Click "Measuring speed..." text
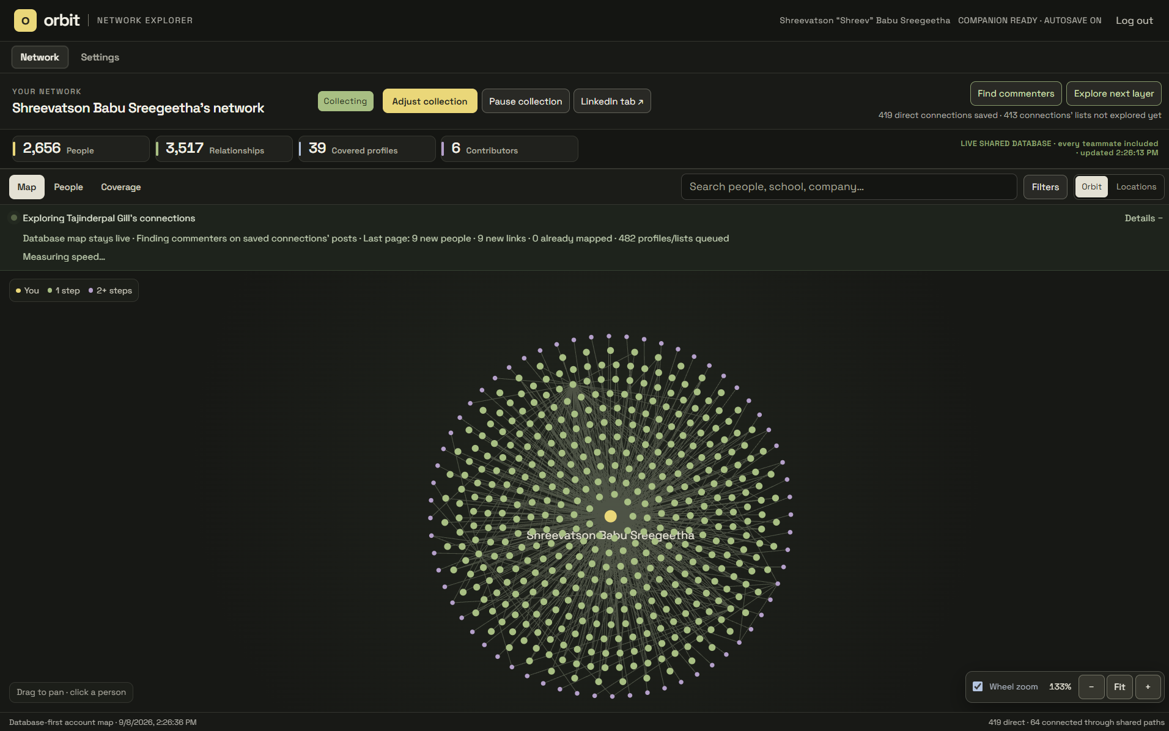This screenshot has height=731, width=1169. click(64, 257)
